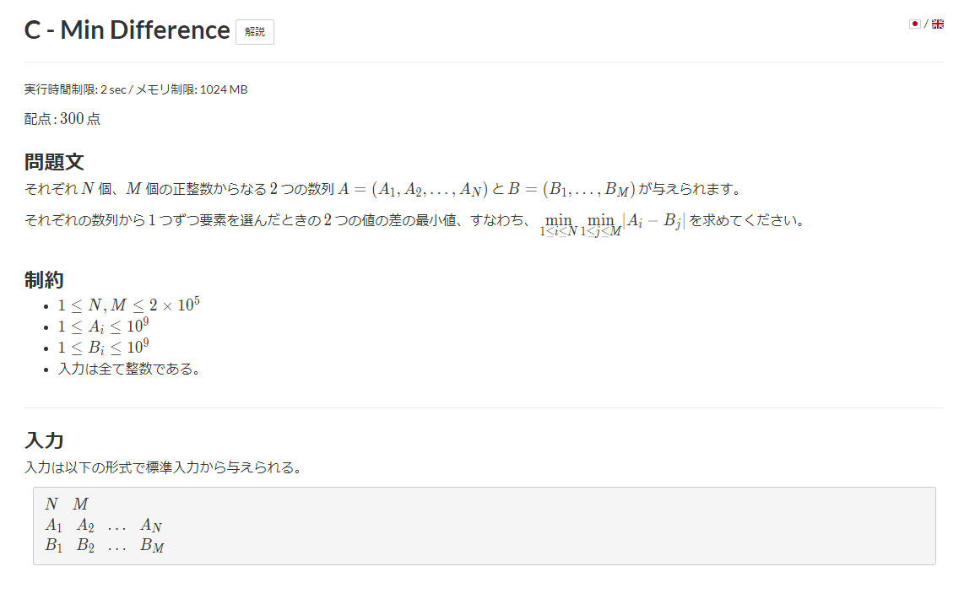Click the constraint 1 ≤ N, M ≤ 2×10^5
This screenshot has width=975, height=599.
tap(129, 305)
